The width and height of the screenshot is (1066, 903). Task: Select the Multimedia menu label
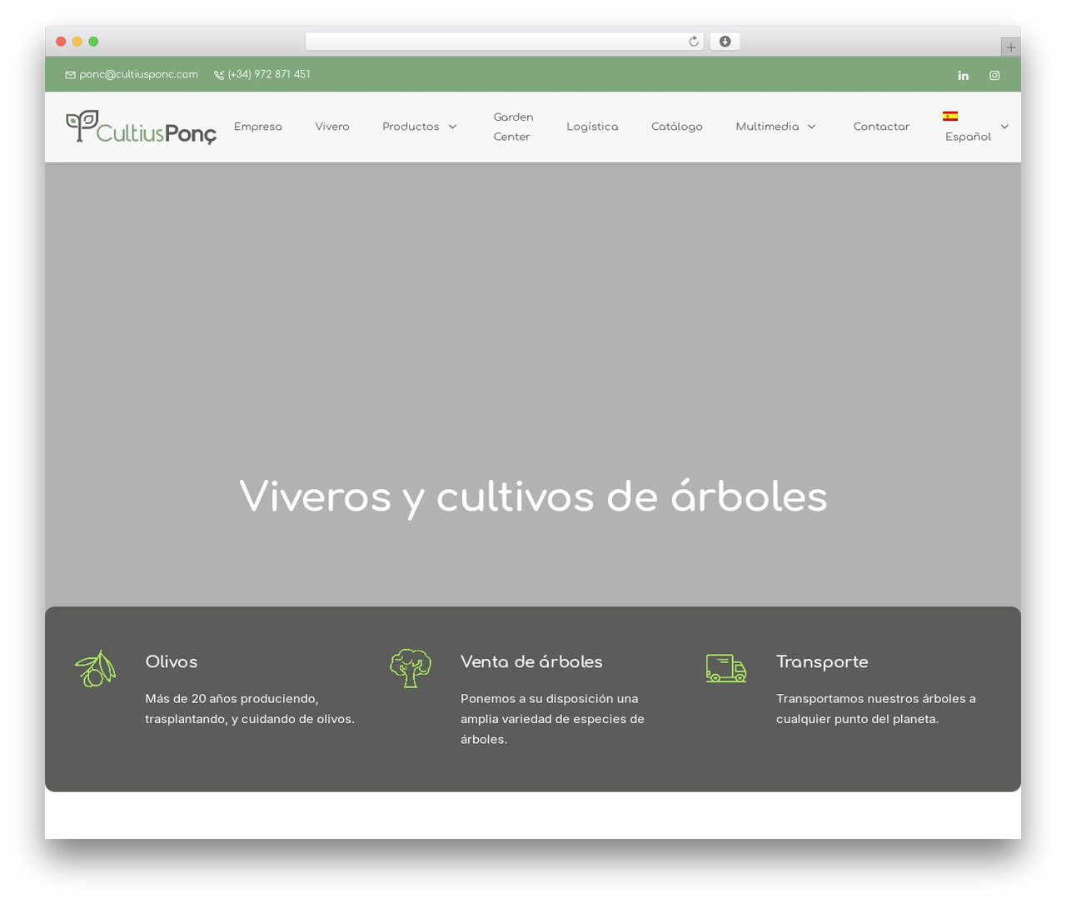pos(767,127)
